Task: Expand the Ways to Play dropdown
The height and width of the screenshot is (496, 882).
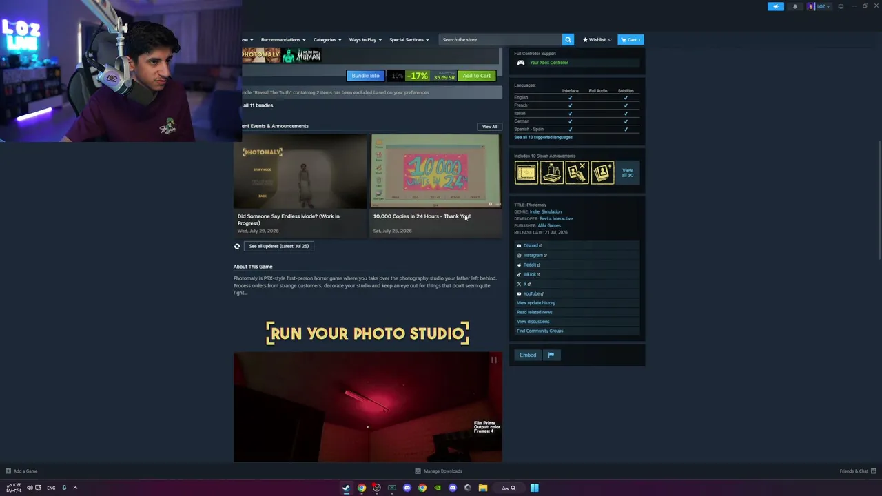Action: [x=365, y=39]
